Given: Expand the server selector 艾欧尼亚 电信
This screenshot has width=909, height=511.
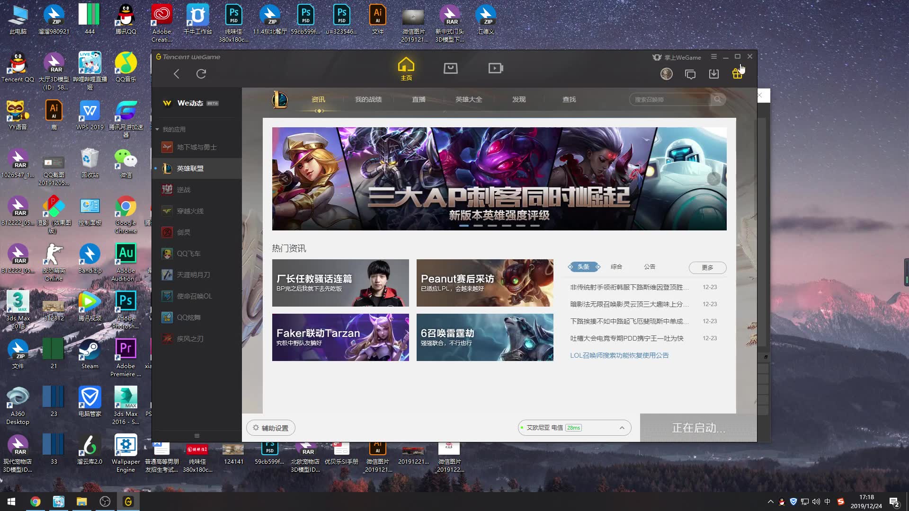Looking at the screenshot, I should click(x=574, y=428).
